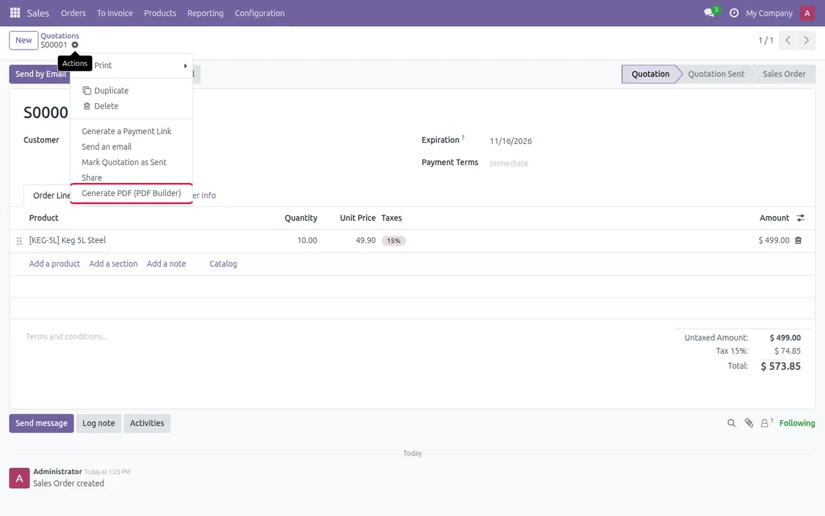Edit the Expiration date 11/16/2026
The image size is (825, 516).
pyautogui.click(x=511, y=141)
